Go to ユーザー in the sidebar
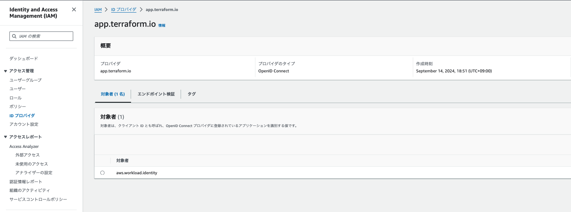The height and width of the screenshot is (212, 571). [x=17, y=89]
